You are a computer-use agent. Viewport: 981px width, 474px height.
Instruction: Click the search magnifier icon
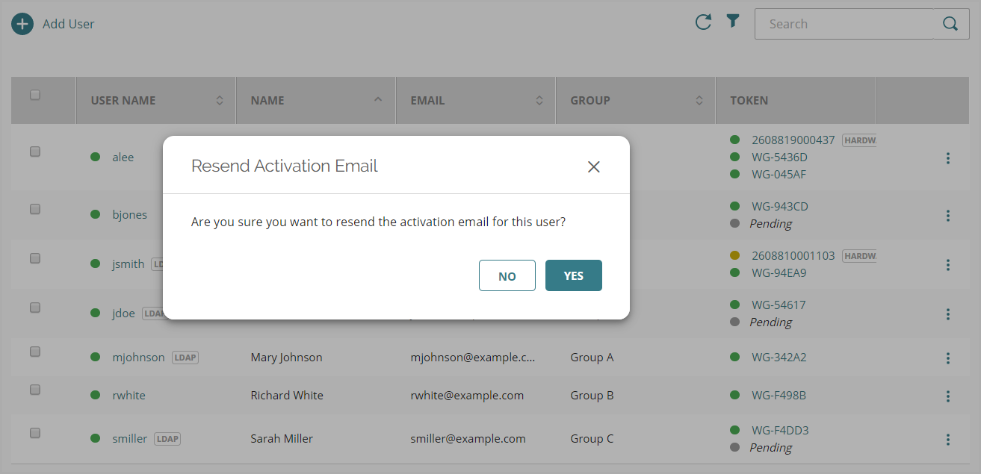click(x=950, y=24)
